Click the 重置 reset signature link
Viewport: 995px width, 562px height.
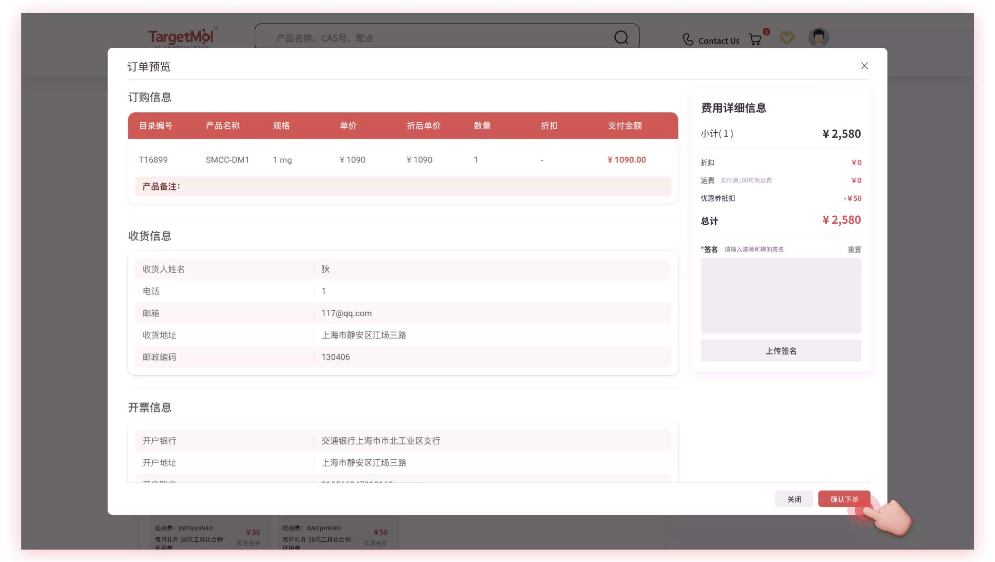coord(854,249)
